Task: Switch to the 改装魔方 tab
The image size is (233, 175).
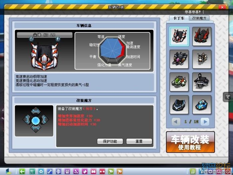Action: click(x=199, y=18)
